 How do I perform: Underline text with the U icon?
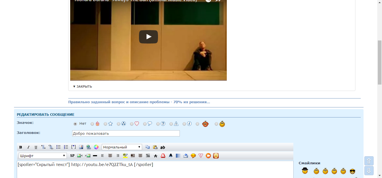[x=36, y=147]
